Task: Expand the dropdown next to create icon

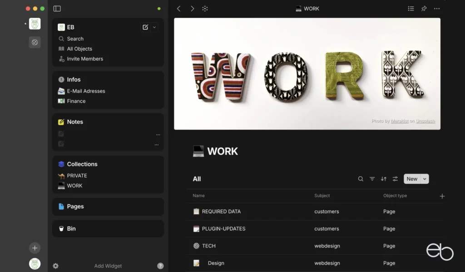Action: (154, 27)
